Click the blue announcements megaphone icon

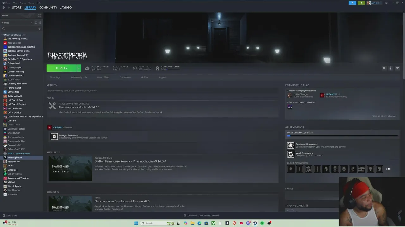point(352,3)
